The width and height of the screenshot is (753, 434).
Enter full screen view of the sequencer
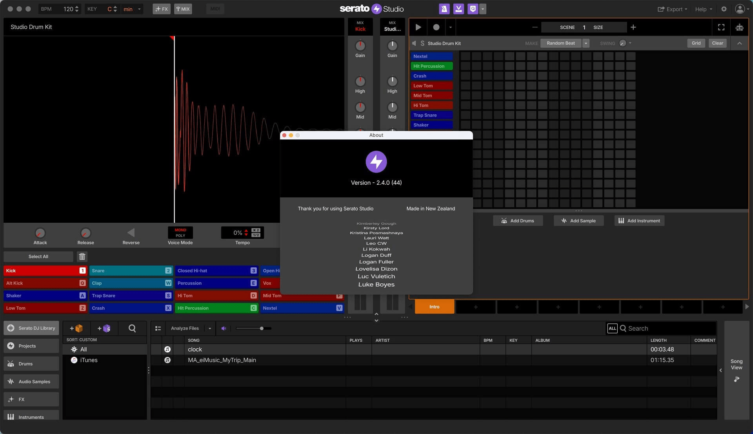pyautogui.click(x=721, y=27)
